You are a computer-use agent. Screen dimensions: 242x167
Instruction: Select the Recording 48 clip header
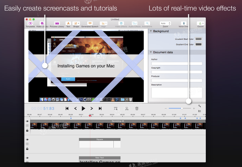click(118, 121)
